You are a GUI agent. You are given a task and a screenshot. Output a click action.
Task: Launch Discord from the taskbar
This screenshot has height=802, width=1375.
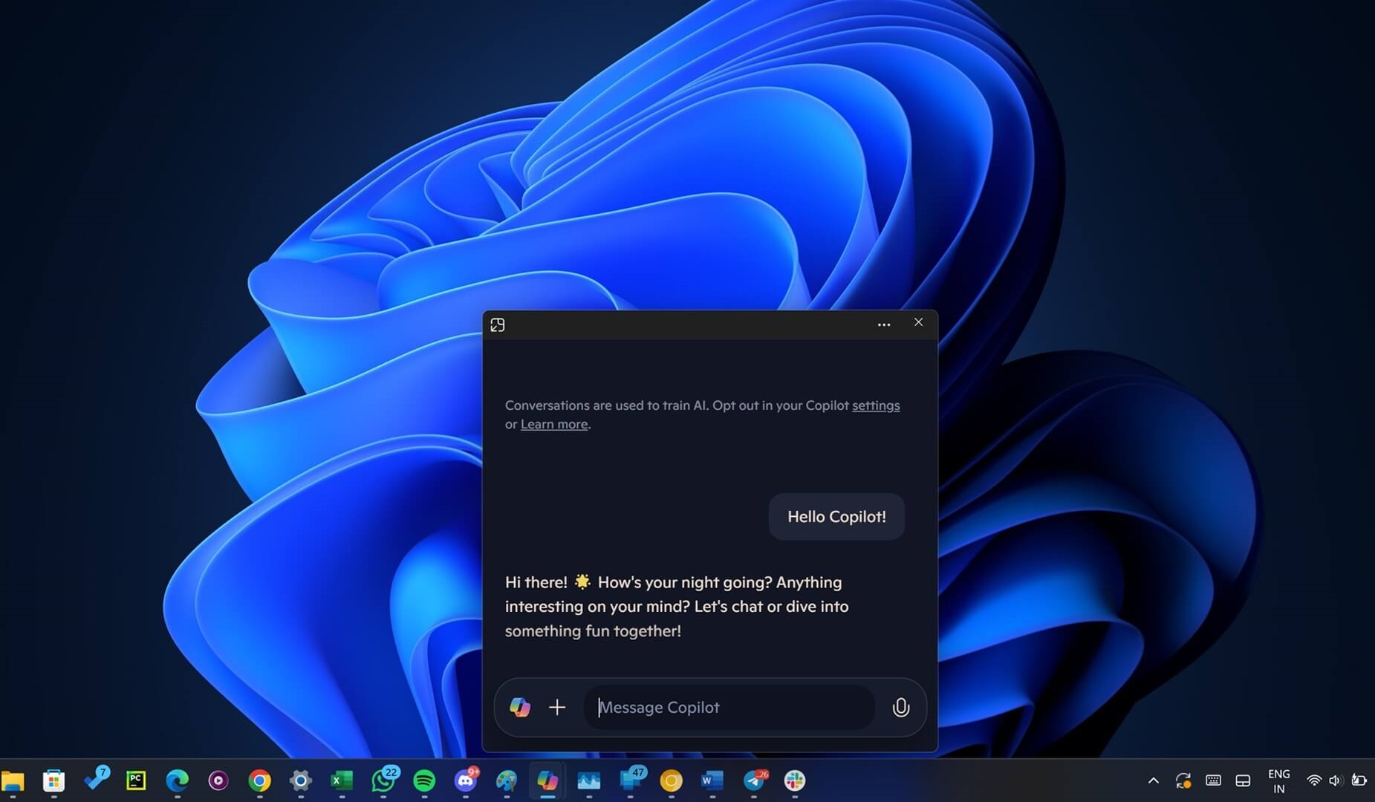466,780
